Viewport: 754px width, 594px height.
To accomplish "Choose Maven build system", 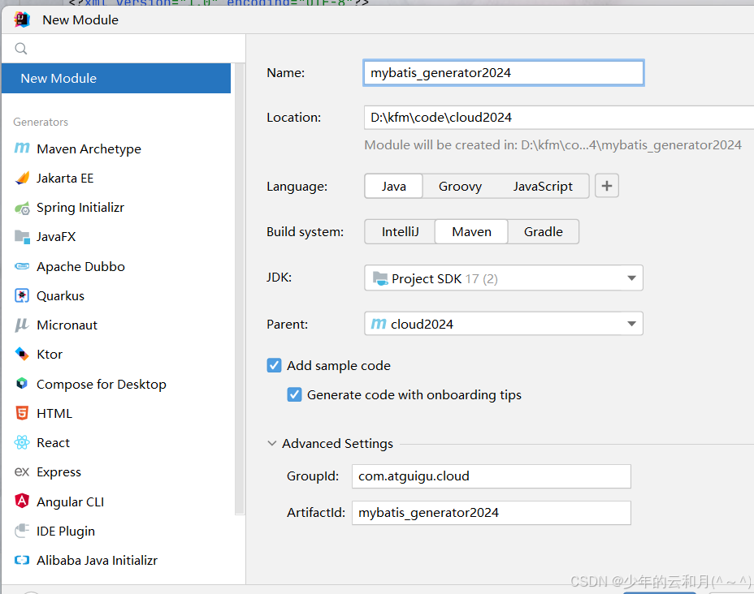I will [472, 232].
